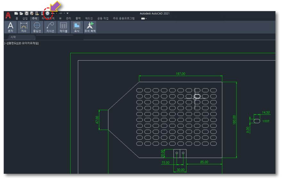Select the 85.00 dimension text
The height and width of the screenshot is (184, 282).
[204, 162]
